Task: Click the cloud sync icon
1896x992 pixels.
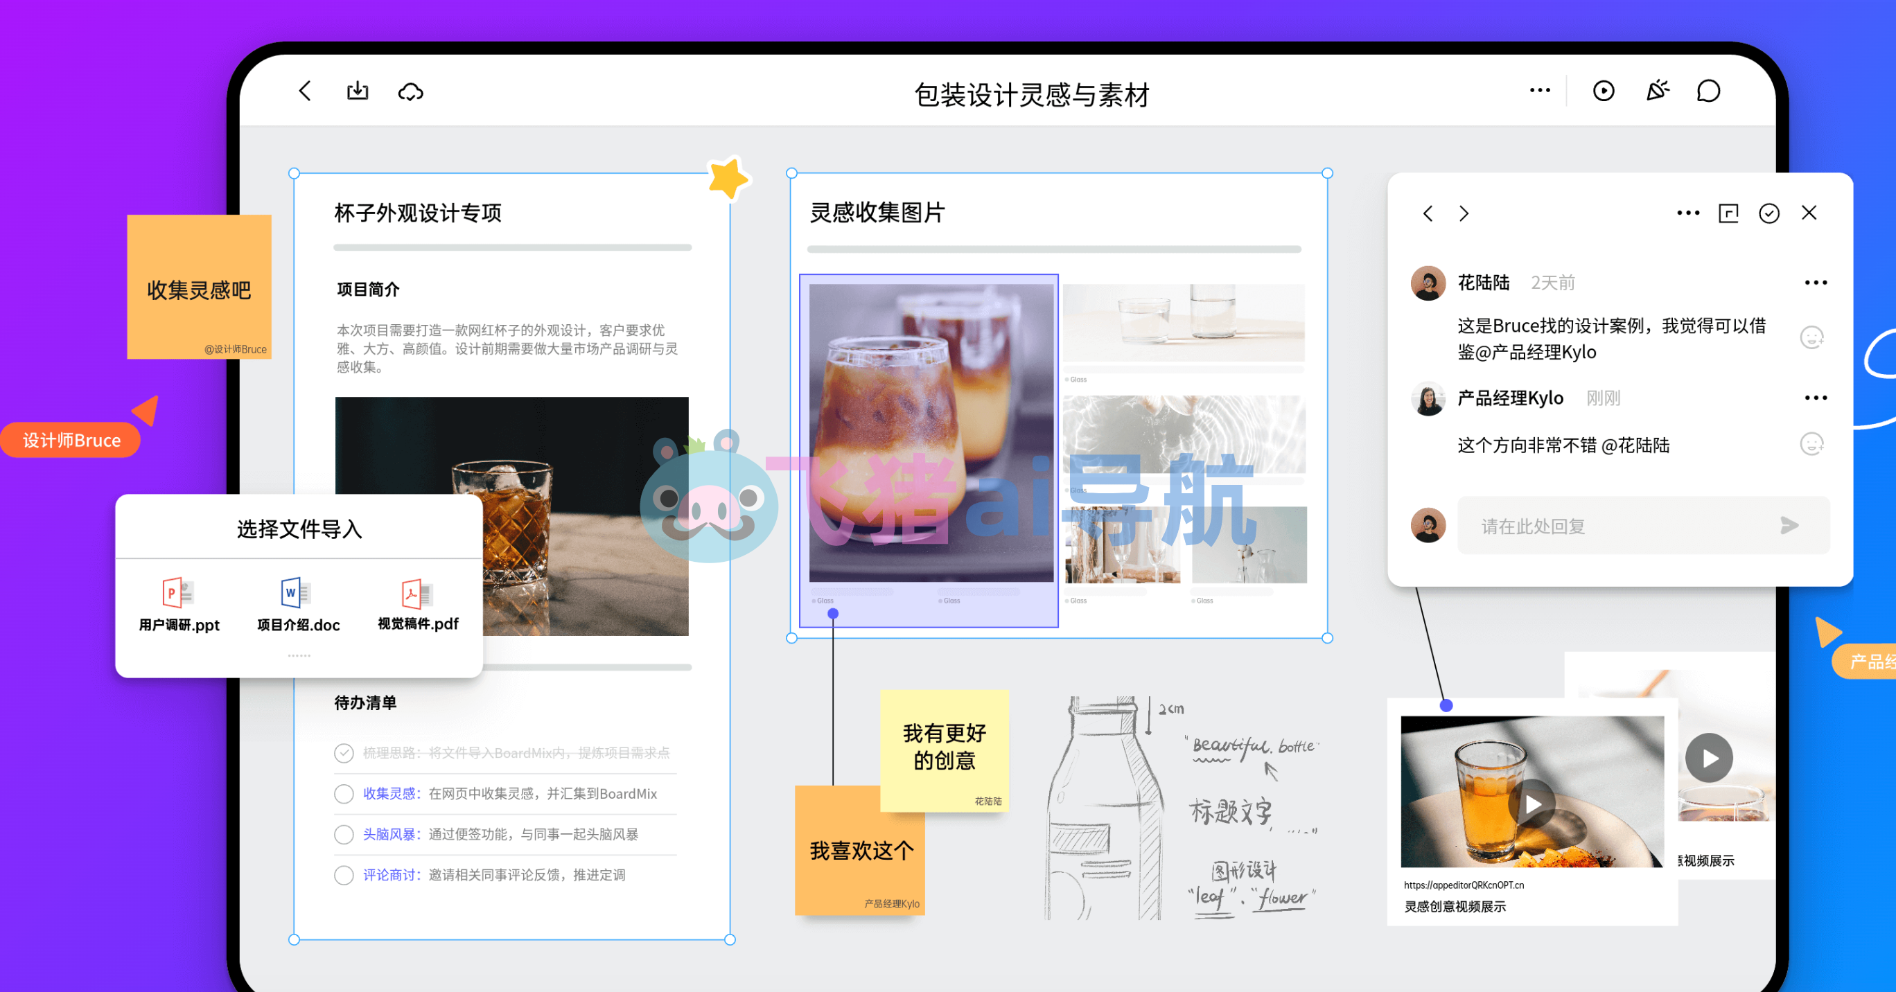Action: 411,92
